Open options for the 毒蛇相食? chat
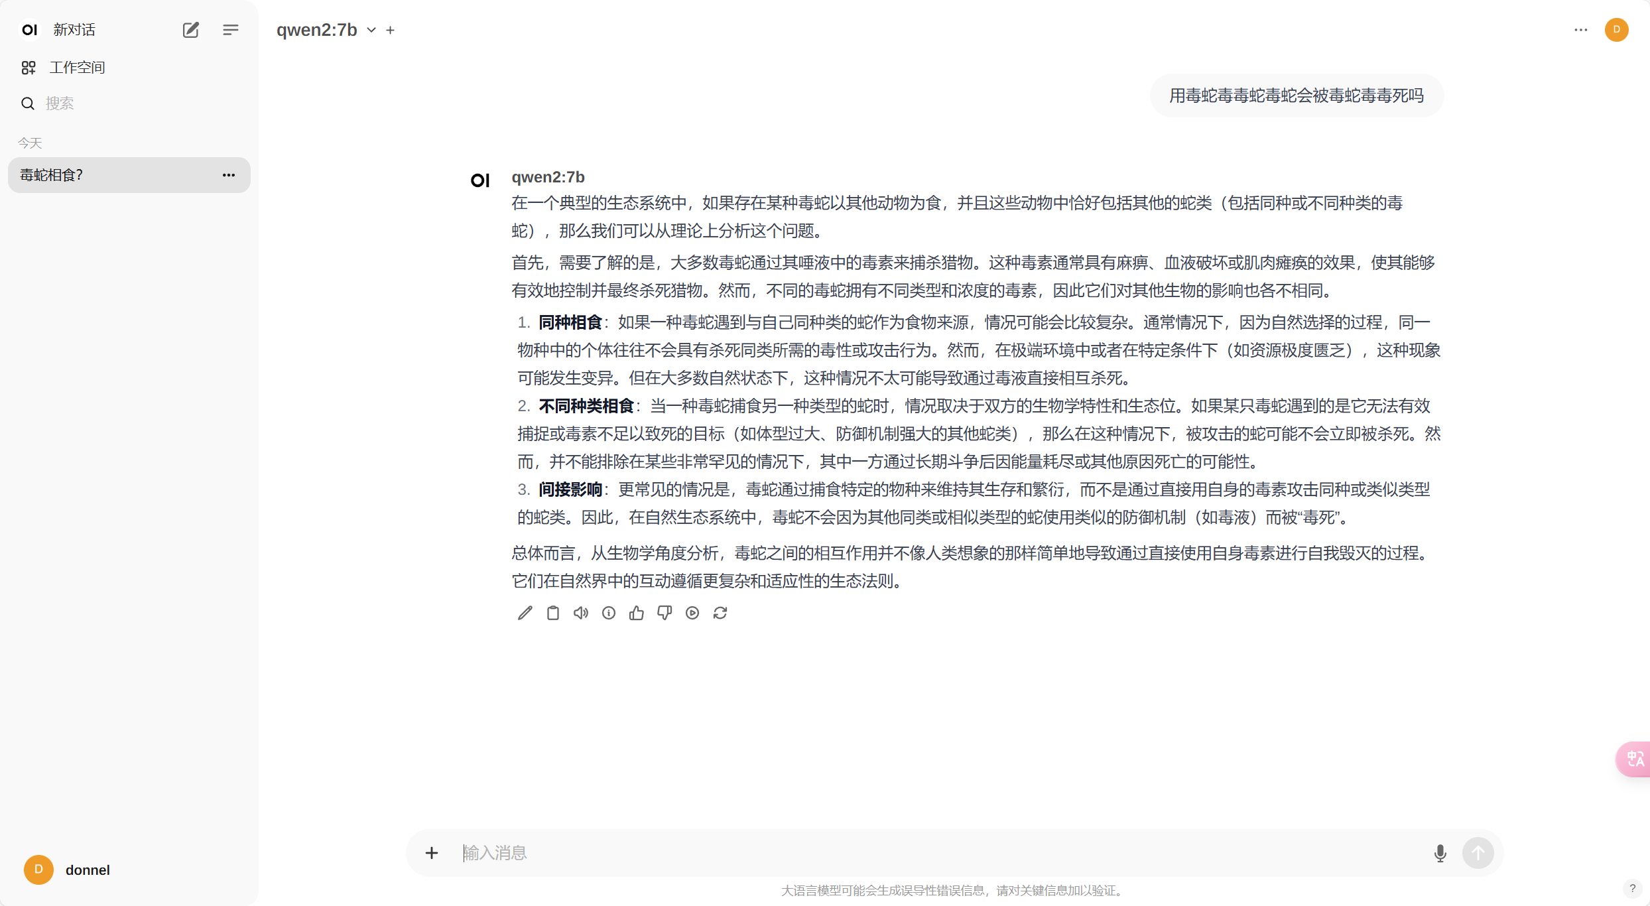Image resolution: width=1650 pixels, height=906 pixels. pyautogui.click(x=229, y=175)
